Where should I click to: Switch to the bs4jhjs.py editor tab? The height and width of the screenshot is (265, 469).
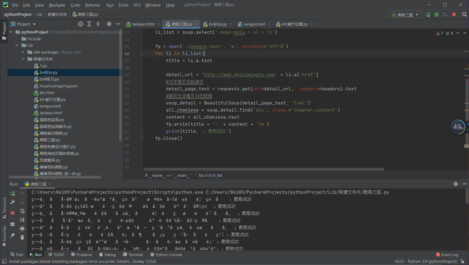(x=217, y=24)
